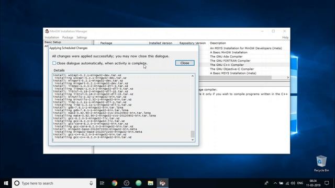Click scroll up arrow in Details log

(193, 76)
